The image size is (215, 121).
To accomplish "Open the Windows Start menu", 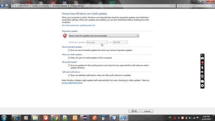I will tap(4, 118).
